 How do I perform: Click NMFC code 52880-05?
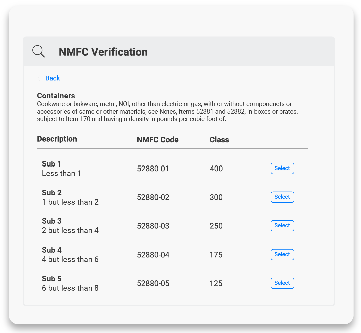[x=153, y=283]
